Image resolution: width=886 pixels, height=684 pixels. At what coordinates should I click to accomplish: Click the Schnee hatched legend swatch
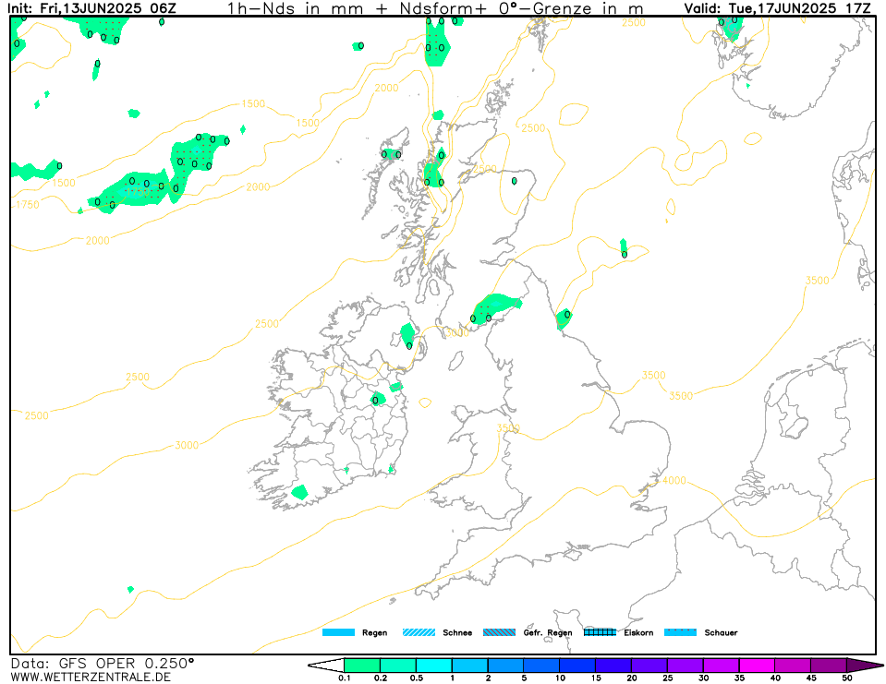[x=419, y=632]
